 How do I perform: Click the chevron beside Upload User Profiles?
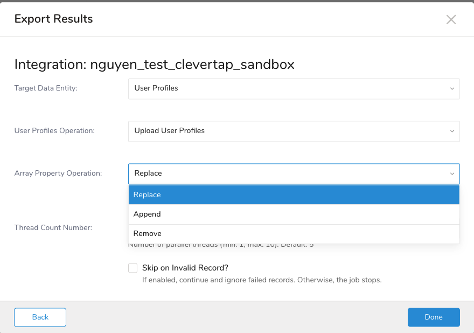[x=452, y=131]
